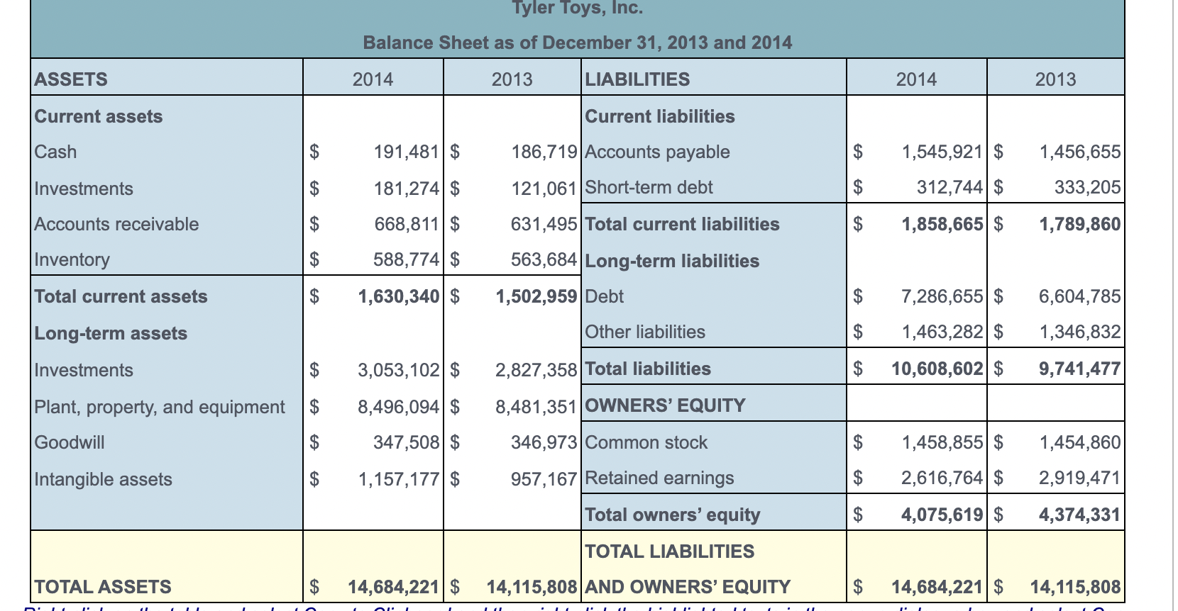1178x611 pixels.
Task: Click the Accounts receivable label
Action: (116, 225)
